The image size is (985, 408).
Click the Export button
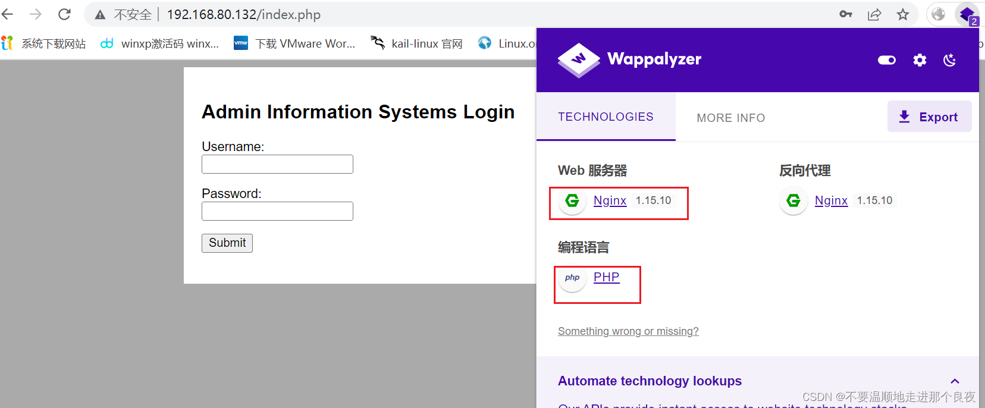[x=929, y=117]
